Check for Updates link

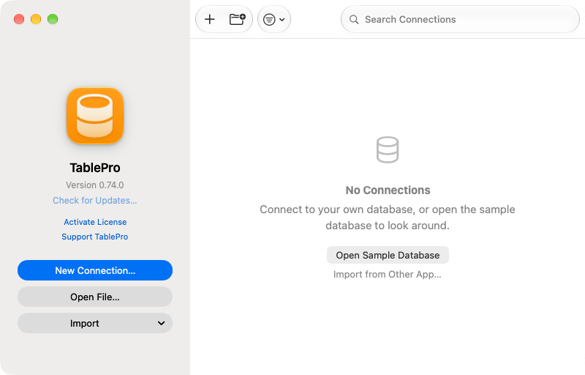click(95, 201)
